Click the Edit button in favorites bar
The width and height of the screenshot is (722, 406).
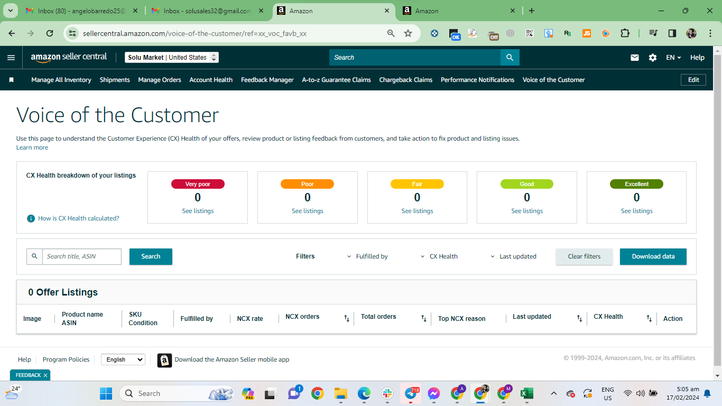click(693, 80)
